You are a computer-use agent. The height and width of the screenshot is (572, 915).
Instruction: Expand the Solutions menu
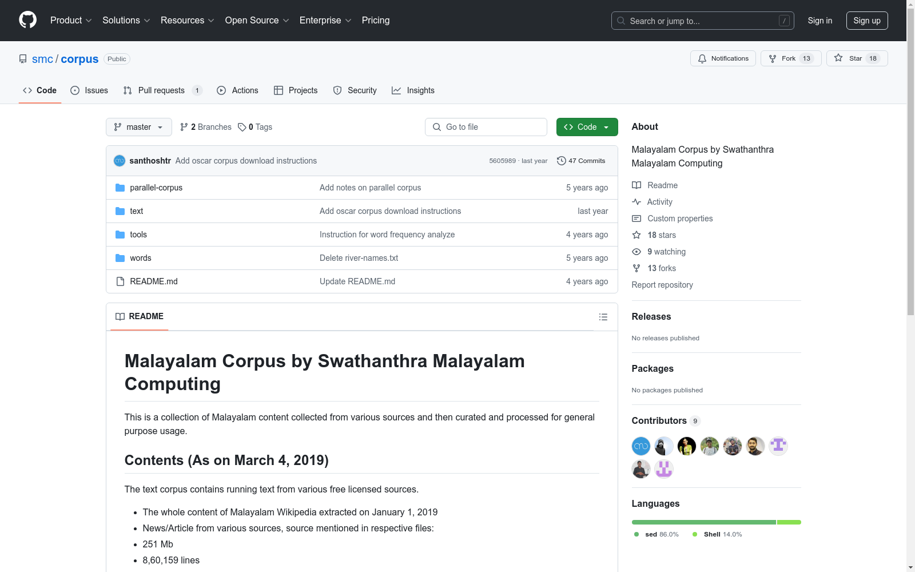tap(126, 20)
